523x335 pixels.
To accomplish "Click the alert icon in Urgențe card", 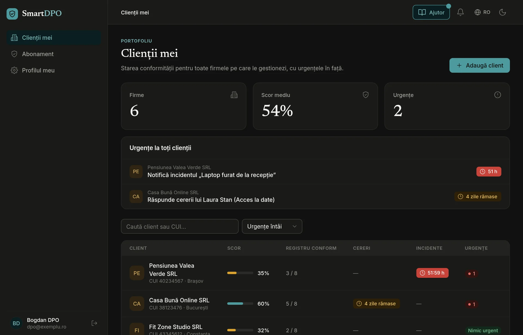I will pyautogui.click(x=497, y=95).
